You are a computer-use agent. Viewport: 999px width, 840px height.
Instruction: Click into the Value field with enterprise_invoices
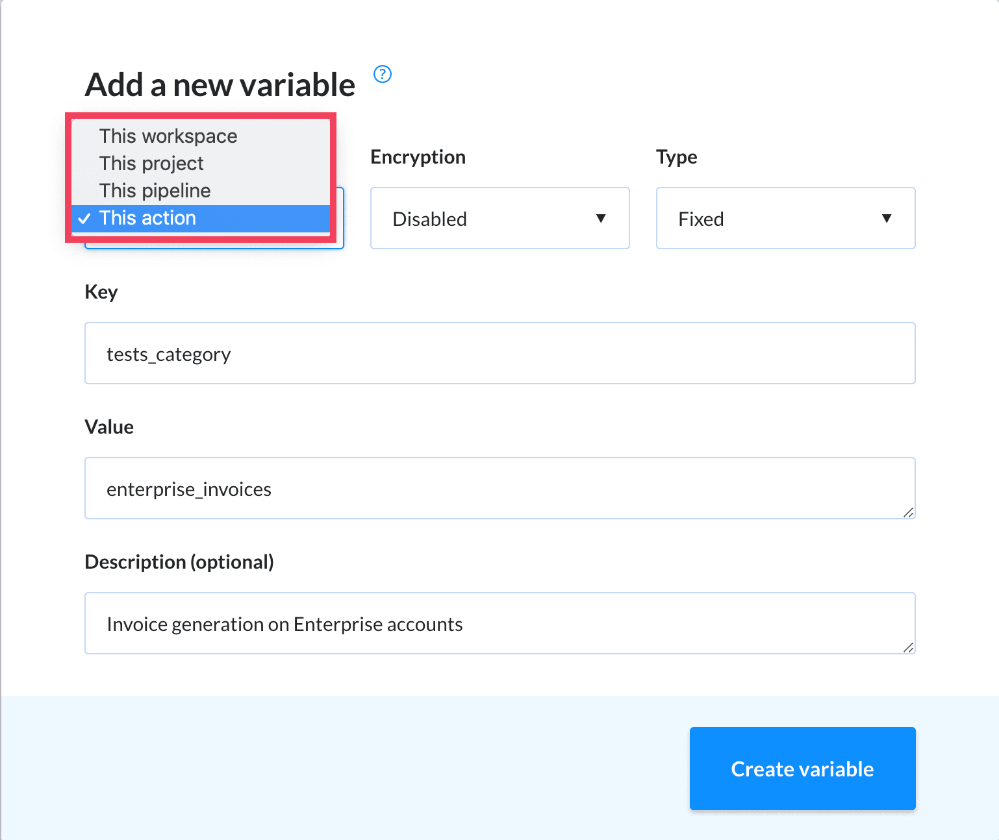tap(499, 489)
